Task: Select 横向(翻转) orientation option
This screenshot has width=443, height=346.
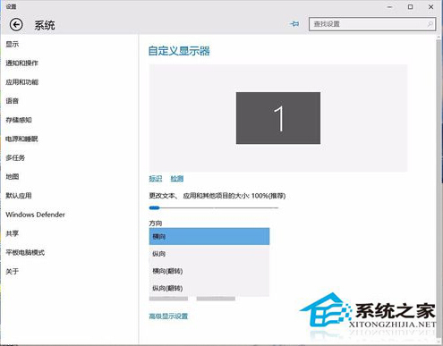Action: pyautogui.click(x=209, y=271)
